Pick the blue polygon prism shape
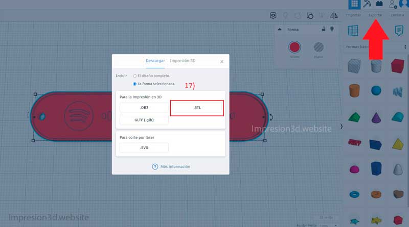This screenshot has height=227, width=409. pyautogui.click(x=376, y=168)
